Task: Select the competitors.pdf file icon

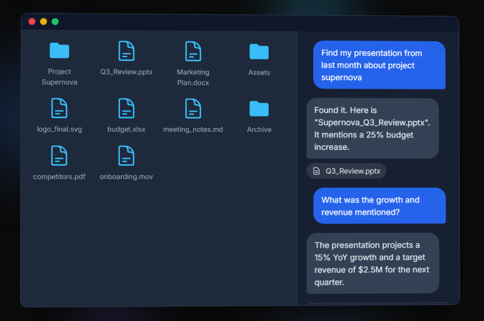Action: [x=59, y=156]
